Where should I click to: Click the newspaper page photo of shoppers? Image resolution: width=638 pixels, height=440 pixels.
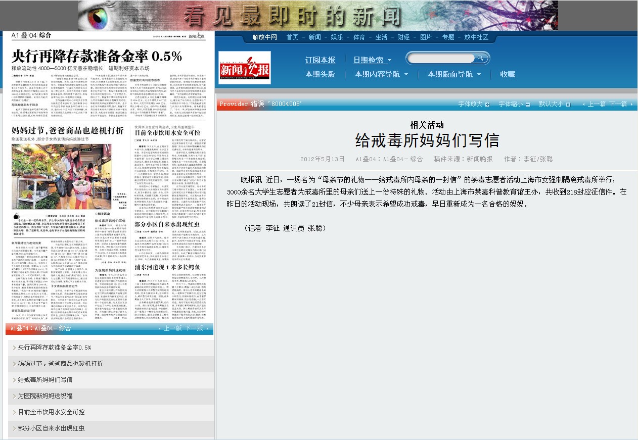pyautogui.click(x=62, y=177)
